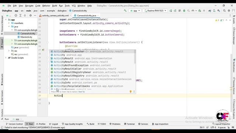Click the read-only lock icon in status bar

(x=229, y=127)
